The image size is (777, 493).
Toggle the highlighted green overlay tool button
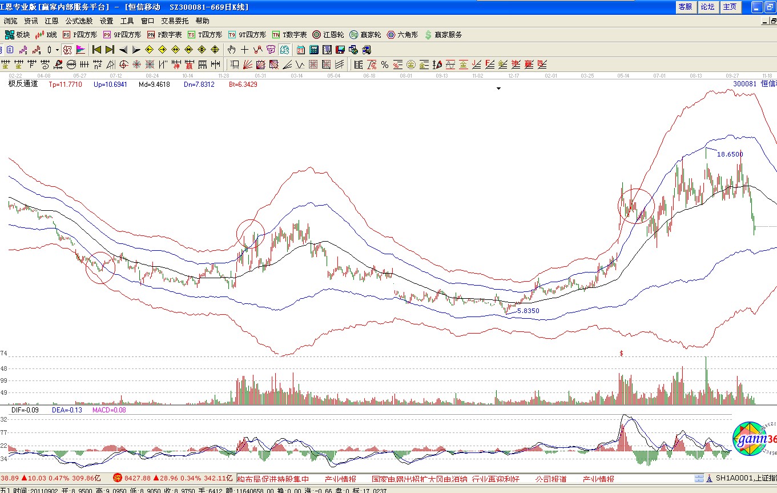[284, 50]
